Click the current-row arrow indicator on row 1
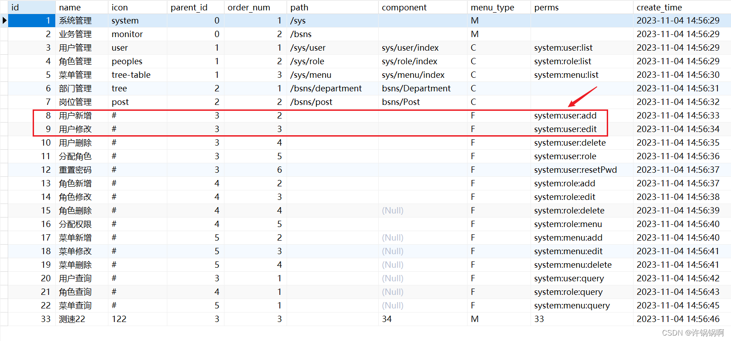The height and width of the screenshot is (341, 731). (4, 20)
